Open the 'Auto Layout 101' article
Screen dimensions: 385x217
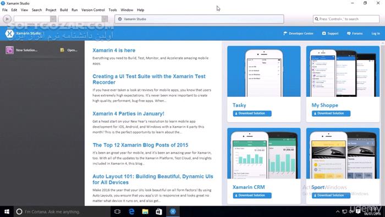(153, 180)
